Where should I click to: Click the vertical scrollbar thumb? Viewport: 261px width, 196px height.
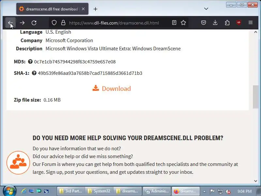[x=256, y=97]
